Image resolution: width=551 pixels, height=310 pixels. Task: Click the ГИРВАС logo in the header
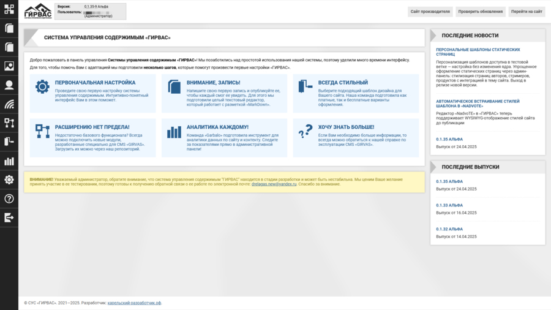pyautogui.click(x=38, y=12)
